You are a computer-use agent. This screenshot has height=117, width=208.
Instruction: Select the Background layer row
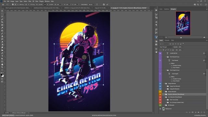coord(184,109)
